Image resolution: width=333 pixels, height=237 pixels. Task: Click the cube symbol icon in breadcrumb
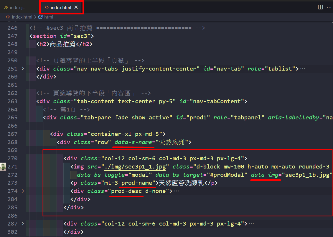pos(40,17)
